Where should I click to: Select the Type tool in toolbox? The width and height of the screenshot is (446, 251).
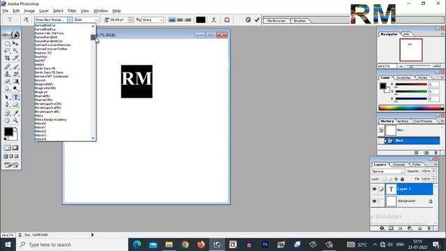click(x=15, y=98)
